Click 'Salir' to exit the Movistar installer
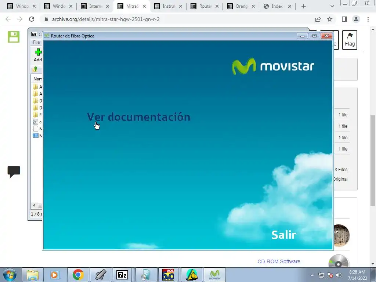The width and height of the screenshot is (376, 282). [x=284, y=235]
